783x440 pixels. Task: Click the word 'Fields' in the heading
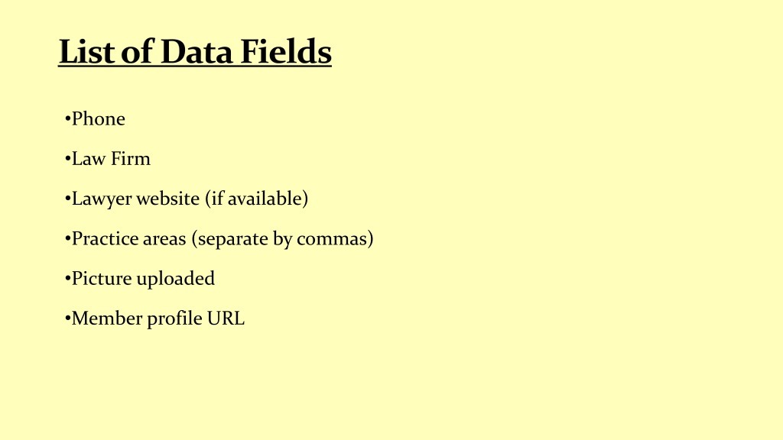pos(286,51)
